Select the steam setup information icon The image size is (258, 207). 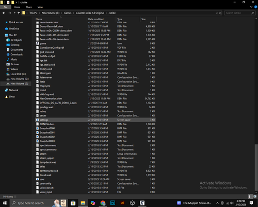click(37, 154)
